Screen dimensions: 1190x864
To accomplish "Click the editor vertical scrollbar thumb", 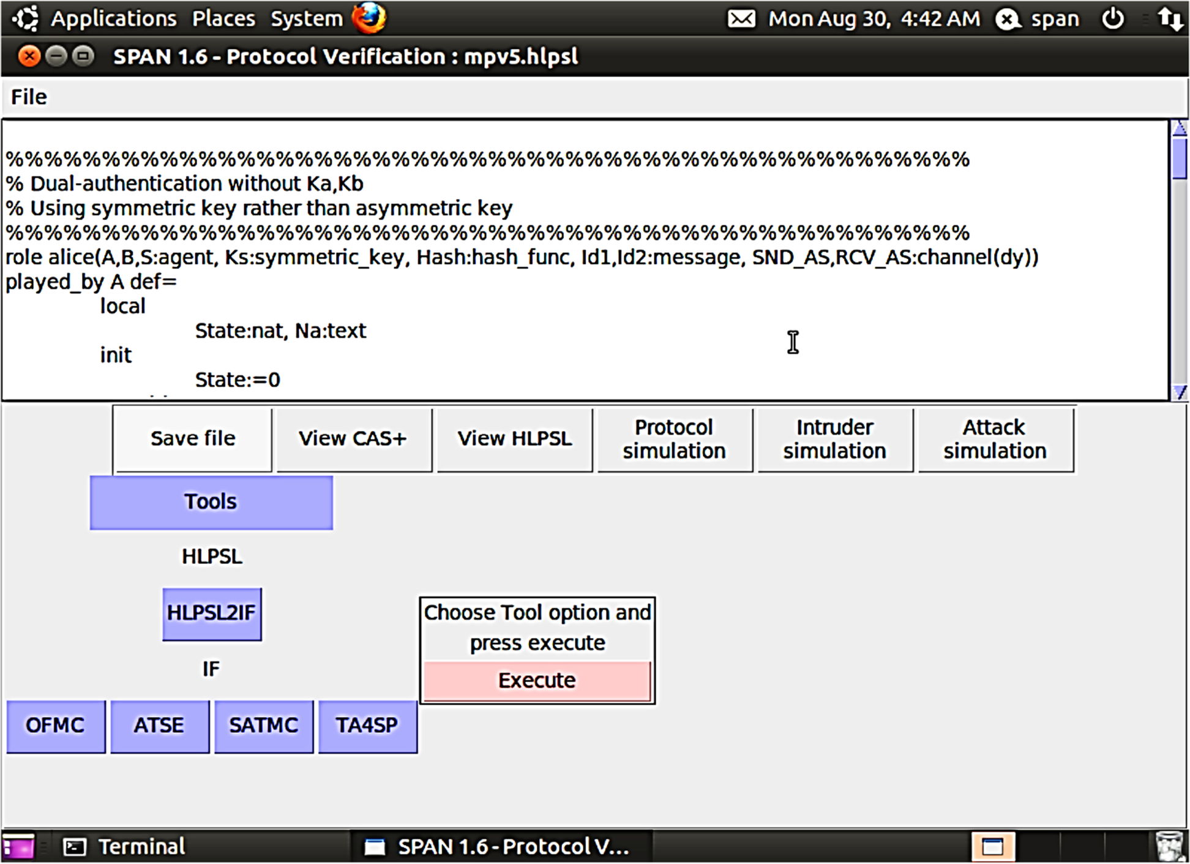I will (x=1179, y=159).
